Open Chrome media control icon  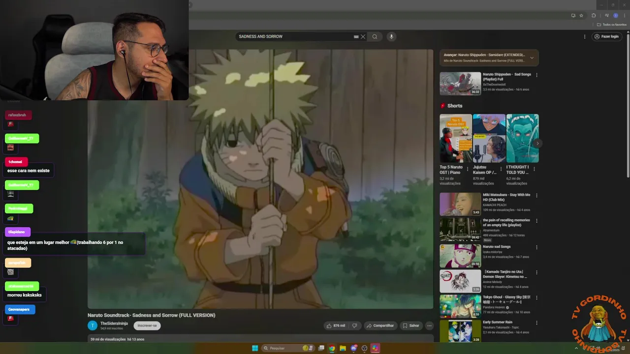coord(606,15)
